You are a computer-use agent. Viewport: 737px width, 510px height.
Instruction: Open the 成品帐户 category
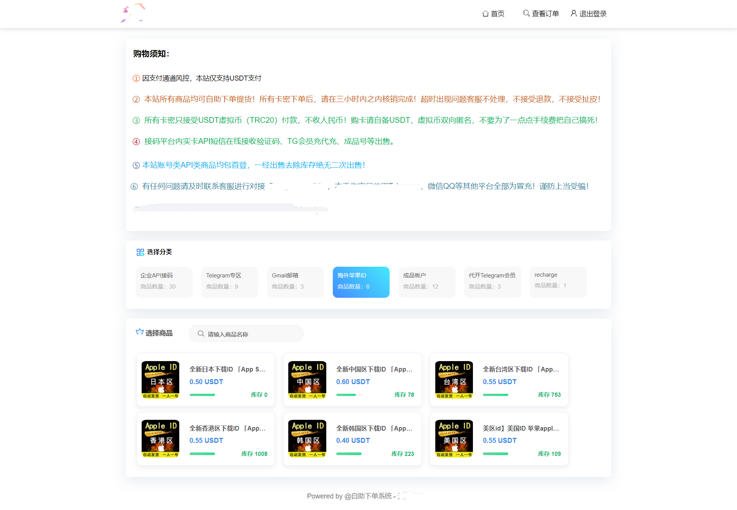coord(426,282)
